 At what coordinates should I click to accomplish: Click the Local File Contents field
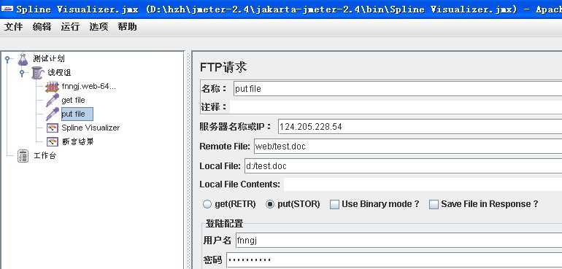click(423, 185)
